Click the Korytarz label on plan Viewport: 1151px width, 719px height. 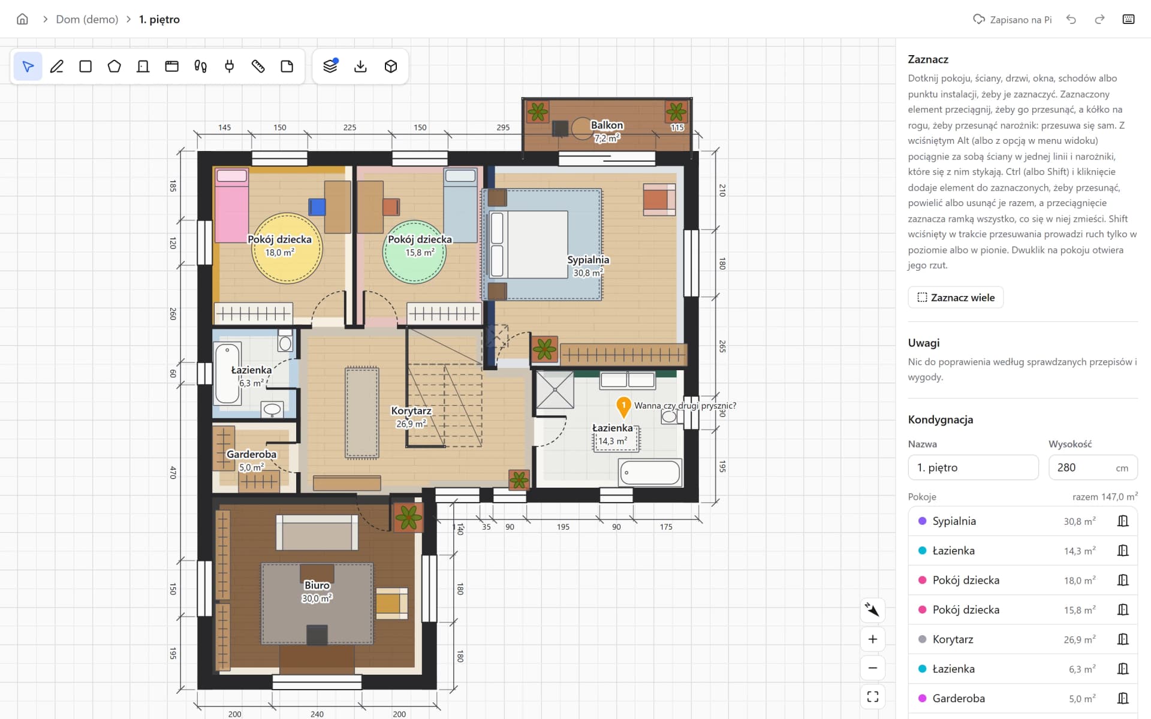point(411,411)
